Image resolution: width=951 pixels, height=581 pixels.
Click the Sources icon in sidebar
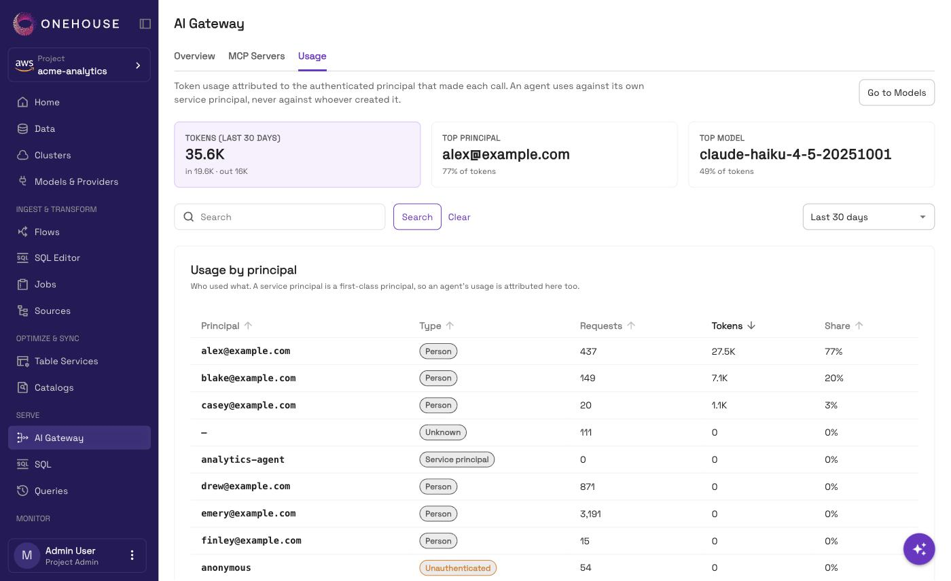point(22,311)
